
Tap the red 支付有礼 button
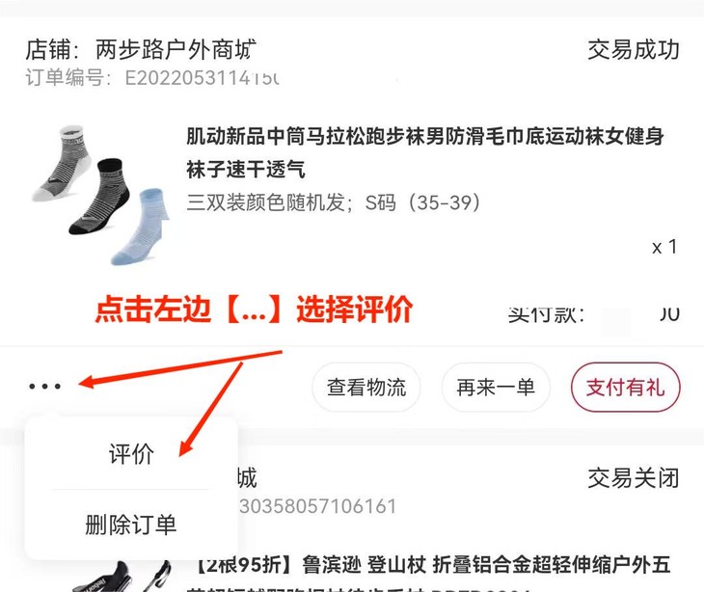[x=626, y=388]
